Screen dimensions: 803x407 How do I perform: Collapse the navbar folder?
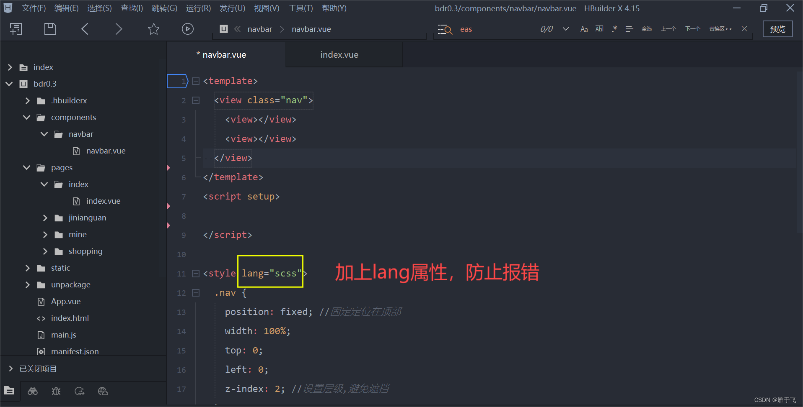(x=44, y=134)
